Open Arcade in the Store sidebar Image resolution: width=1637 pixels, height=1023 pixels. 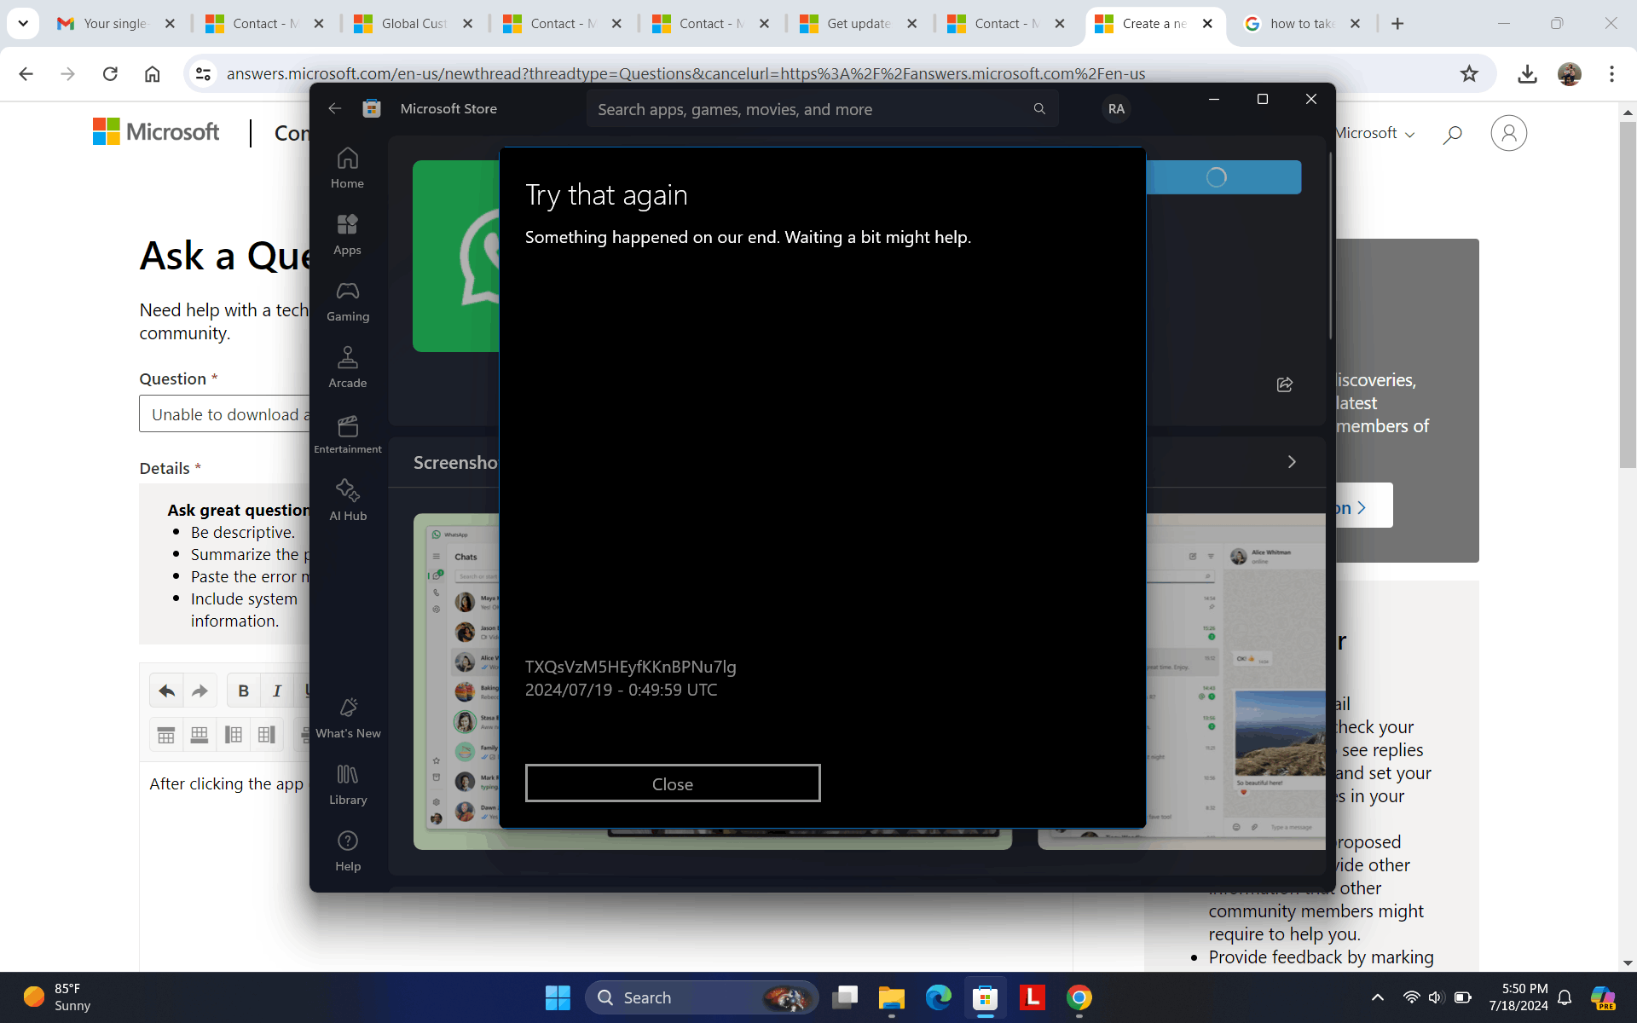tap(347, 367)
